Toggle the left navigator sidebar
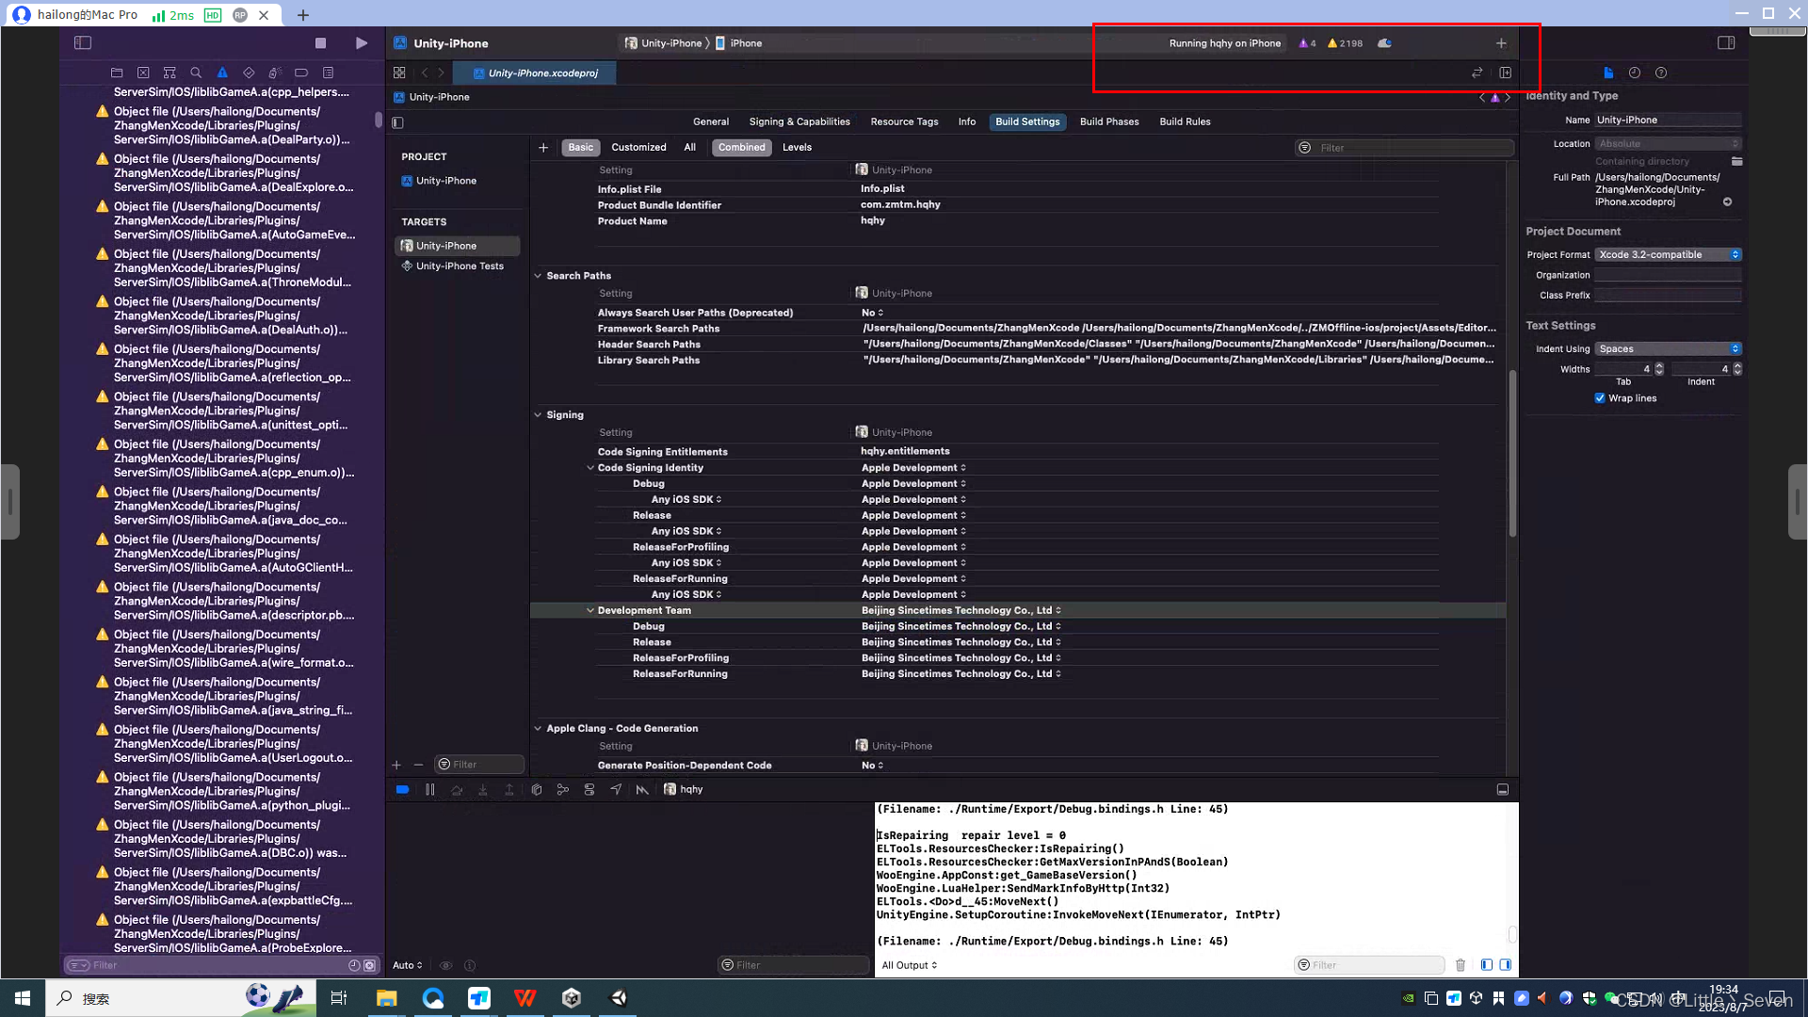1808x1017 pixels. [x=83, y=43]
